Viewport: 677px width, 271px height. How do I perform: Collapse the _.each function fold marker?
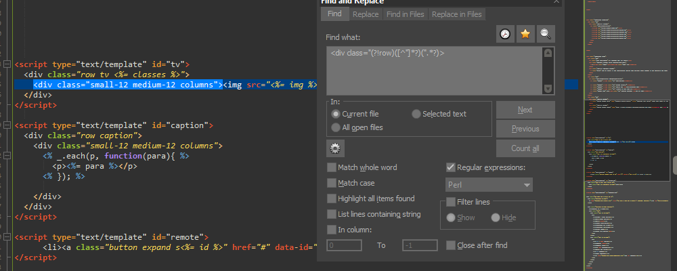tap(7, 156)
